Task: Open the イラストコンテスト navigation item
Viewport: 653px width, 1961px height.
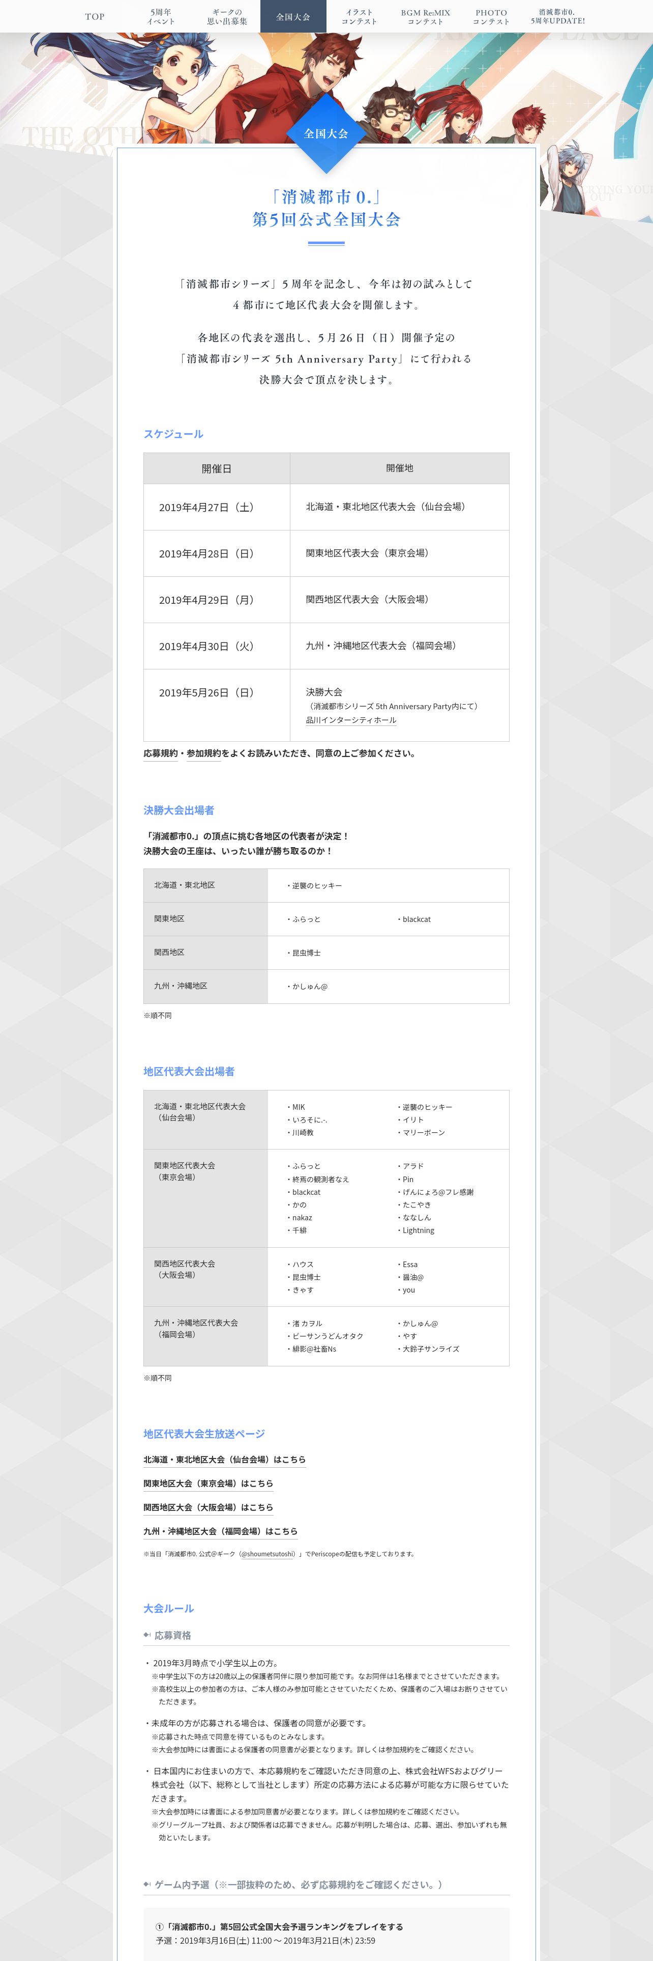Action: click(x=359, y=17)
